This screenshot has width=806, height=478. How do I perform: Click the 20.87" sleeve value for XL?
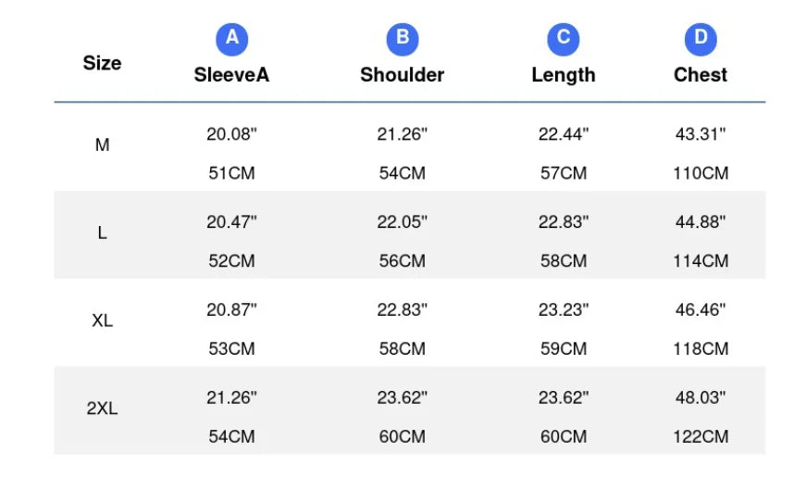[x=232, y=309]
